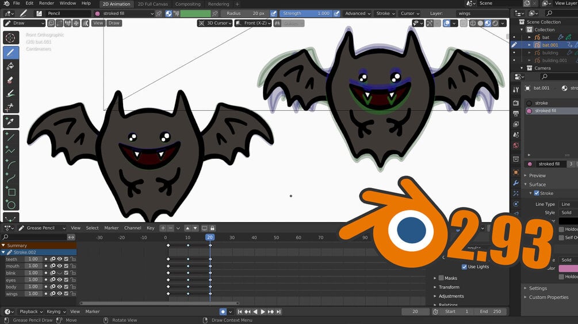Image resolution: width=578 pixels, height=324 pixels.
Task: Click the modifier wrench icon on bat row
Action: 561,37
